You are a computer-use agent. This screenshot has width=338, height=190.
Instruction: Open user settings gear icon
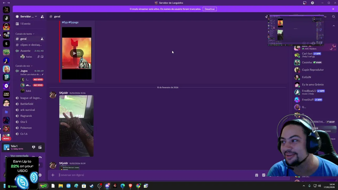(40, 175)
